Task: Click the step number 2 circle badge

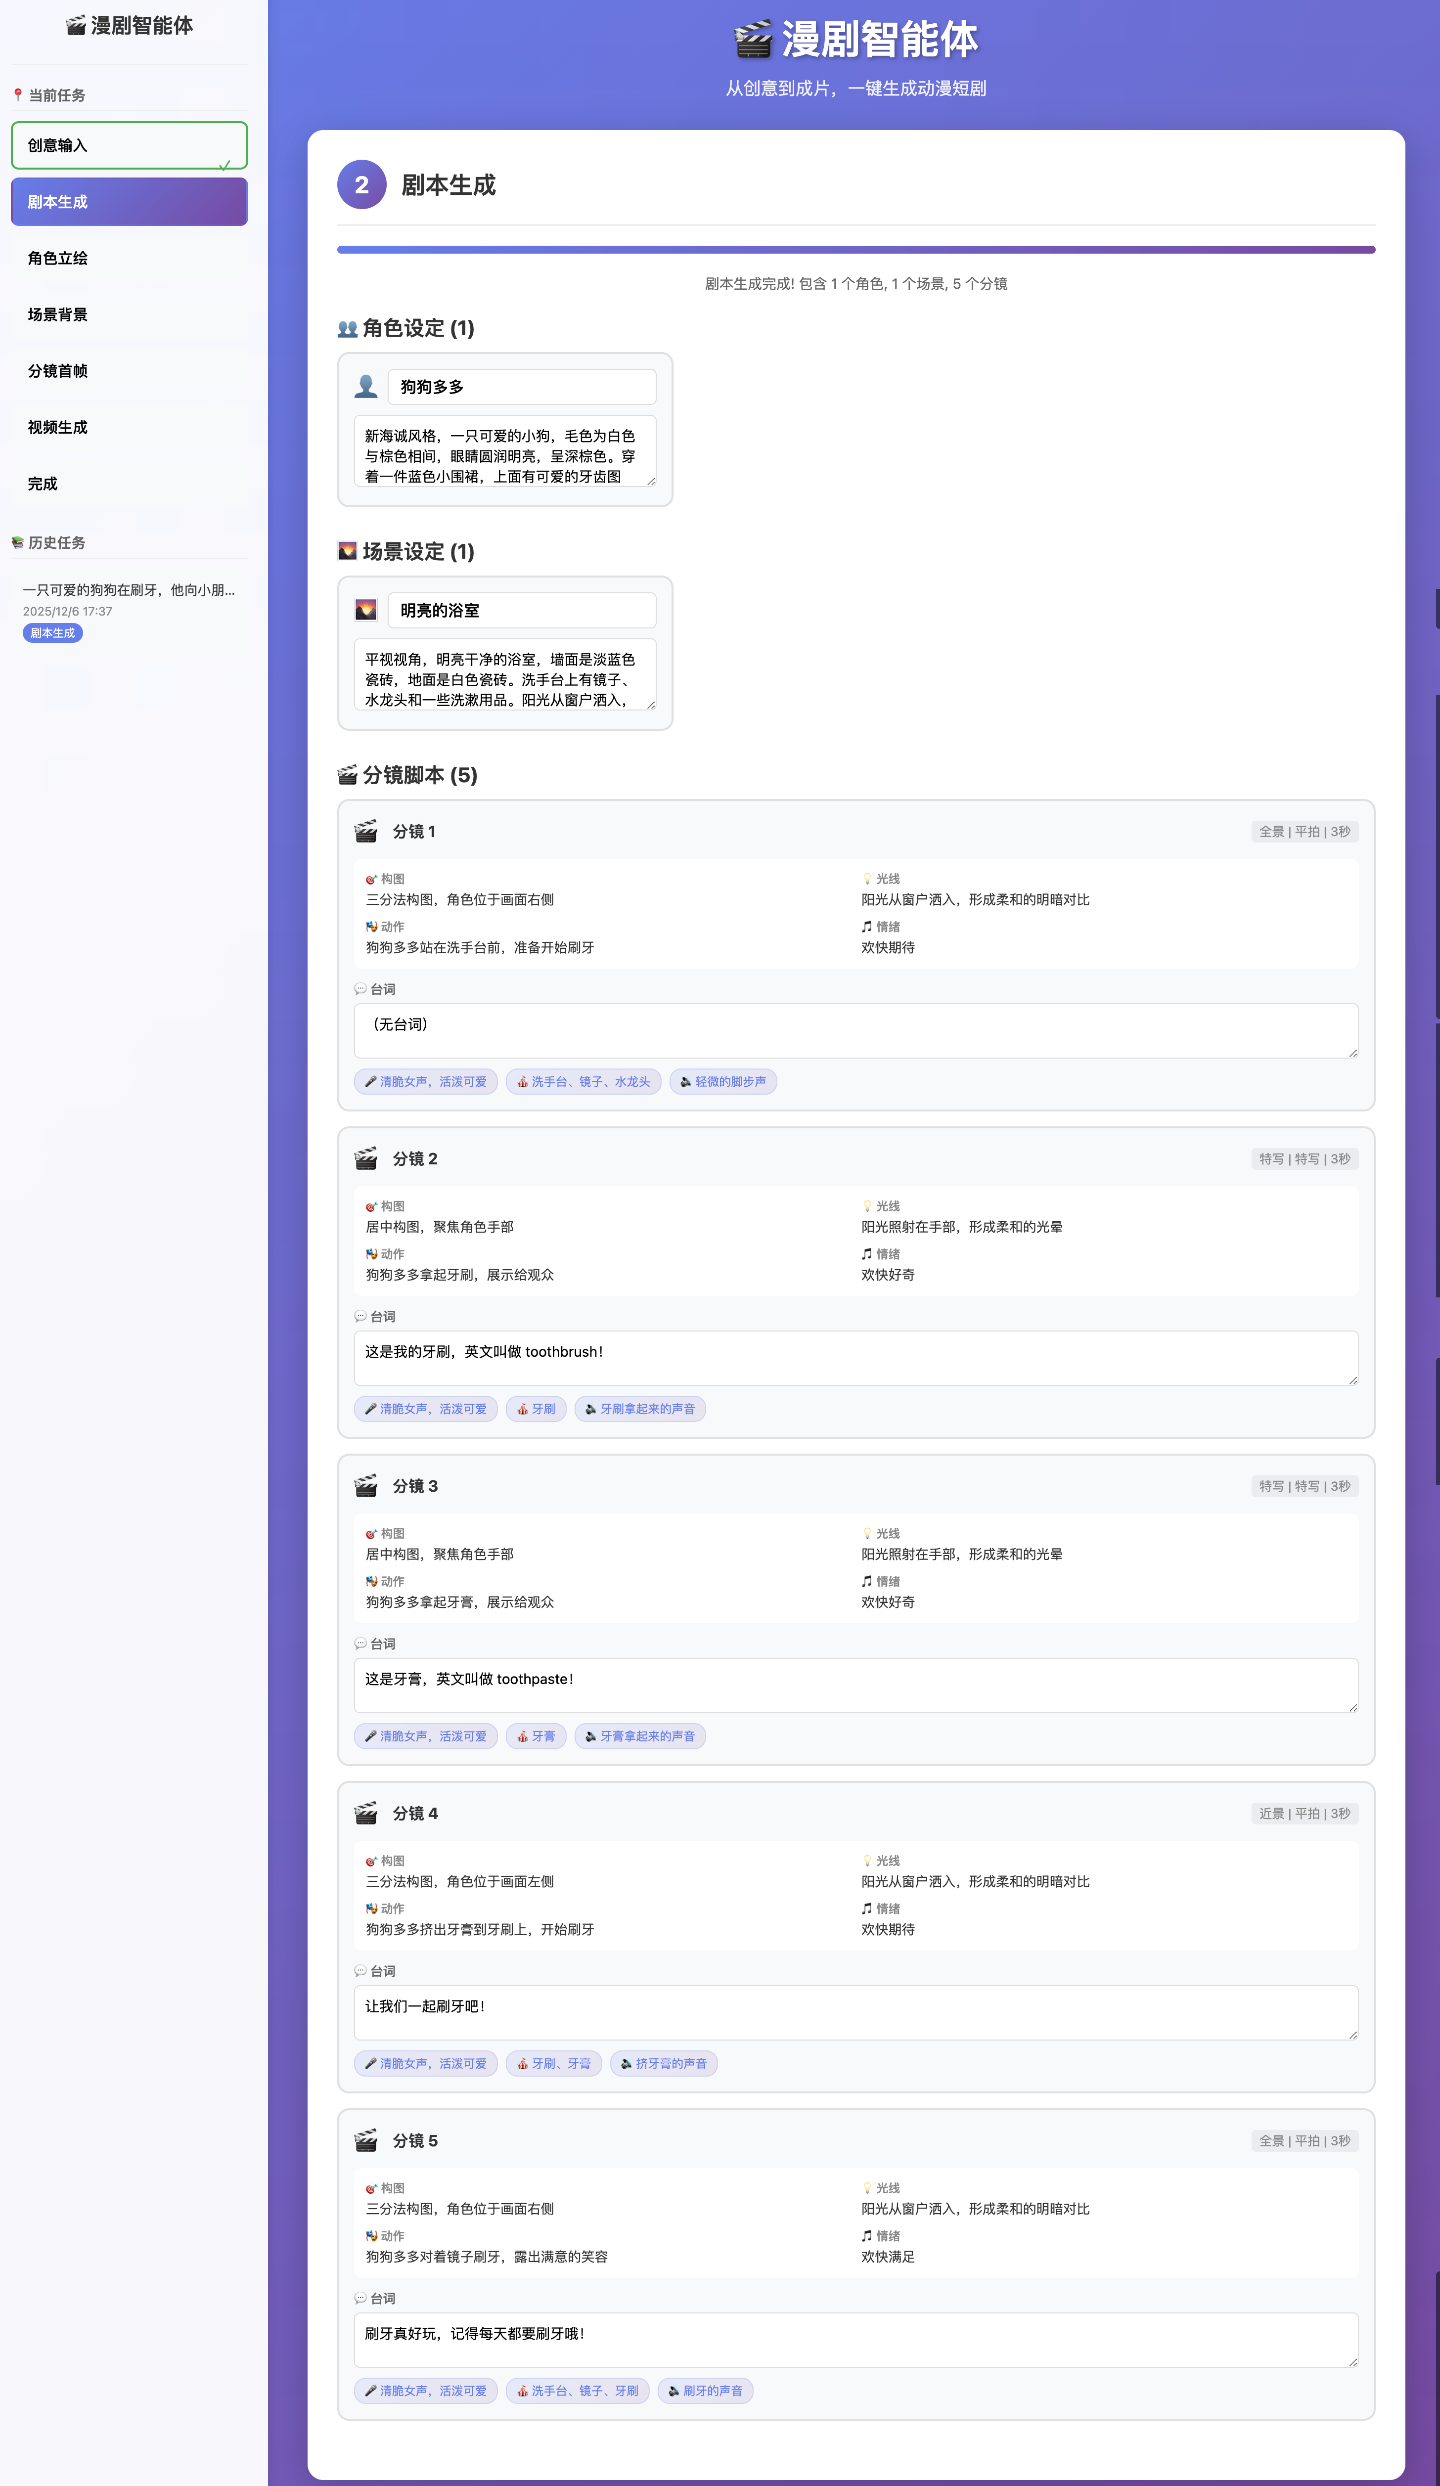Action: pos(361,184)
